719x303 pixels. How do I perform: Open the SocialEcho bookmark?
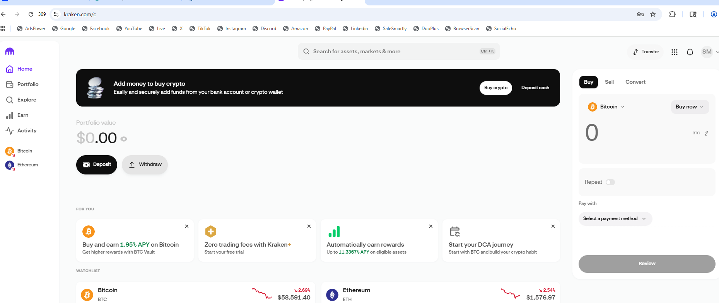pos(501,29)
